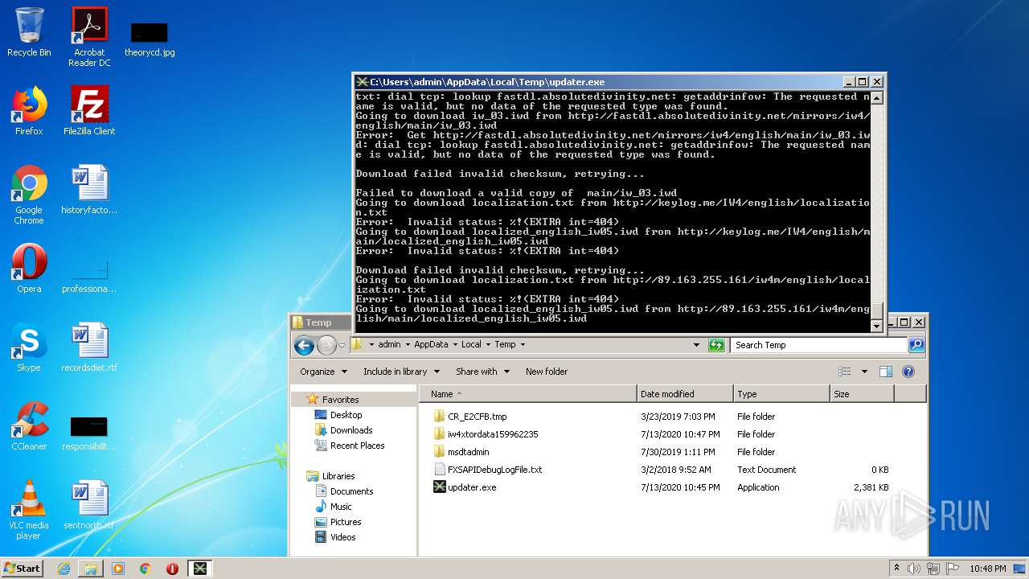Launch CCleaner desktop shortcut
Viewport: 1029px width, 579px height.
coord(29,426)
